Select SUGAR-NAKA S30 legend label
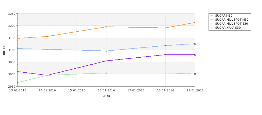262x115 pixels. [228, 28]
